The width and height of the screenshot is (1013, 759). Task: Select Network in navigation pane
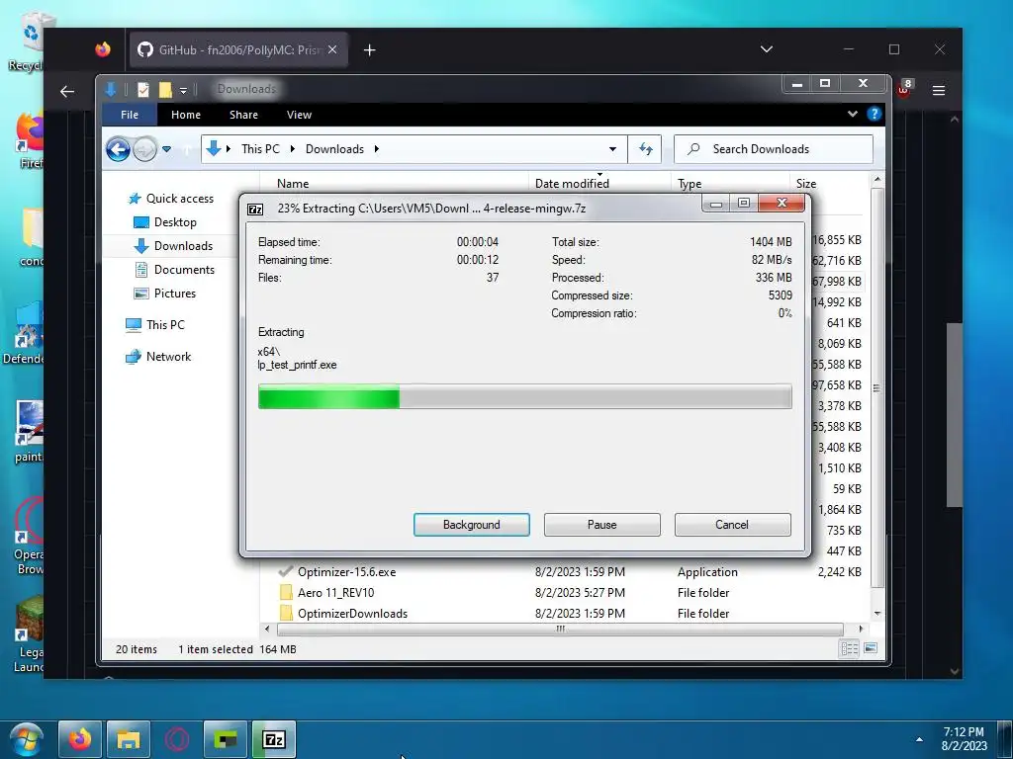(158, 357)
